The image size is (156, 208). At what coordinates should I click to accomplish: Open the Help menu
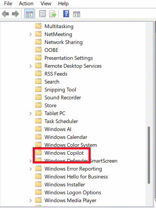click(x=63, y=4)
